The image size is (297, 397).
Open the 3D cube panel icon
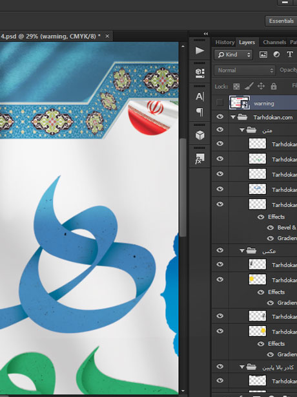200,135
